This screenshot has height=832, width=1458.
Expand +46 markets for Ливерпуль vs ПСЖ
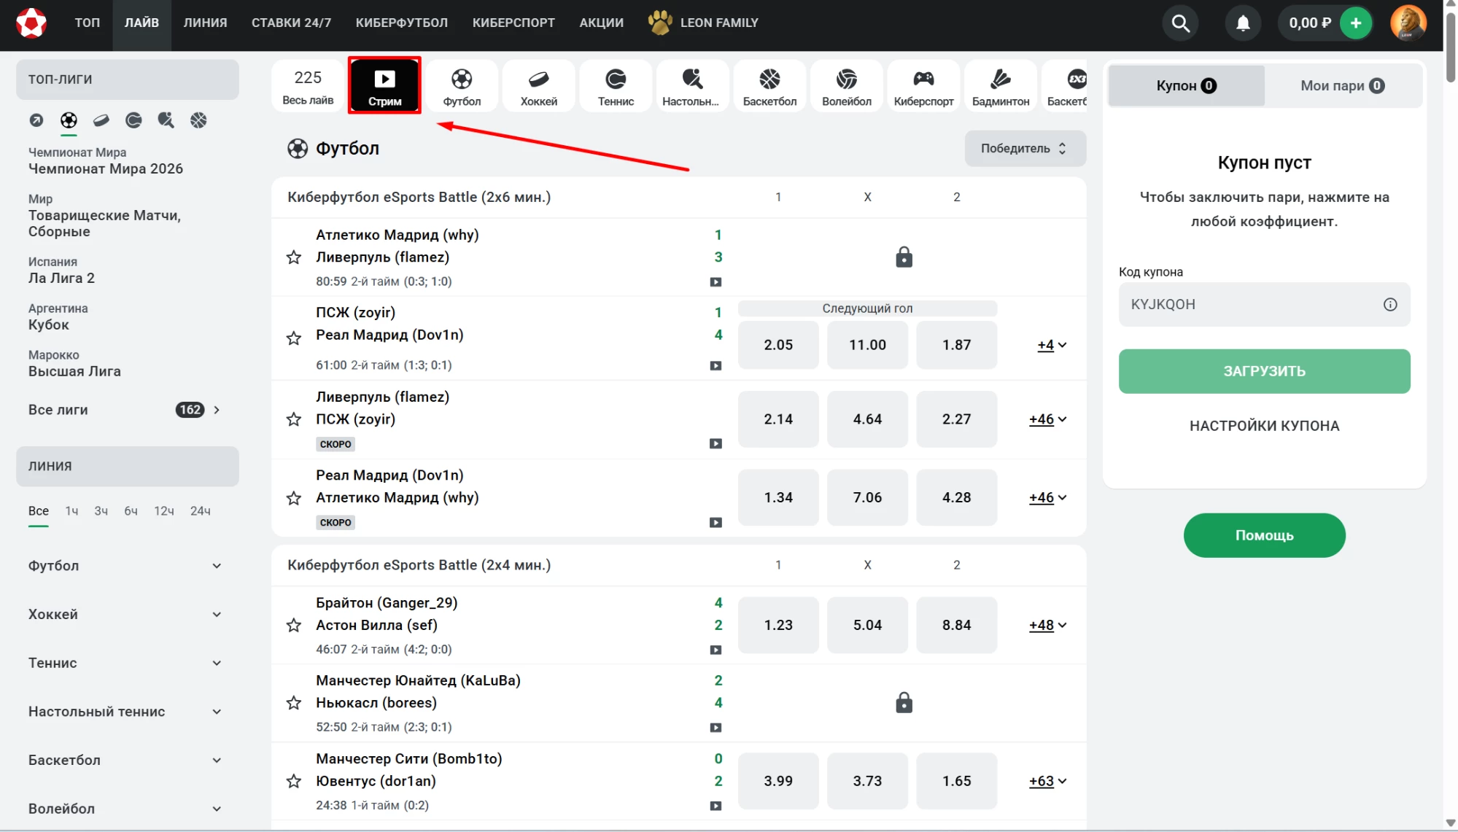1048,419
